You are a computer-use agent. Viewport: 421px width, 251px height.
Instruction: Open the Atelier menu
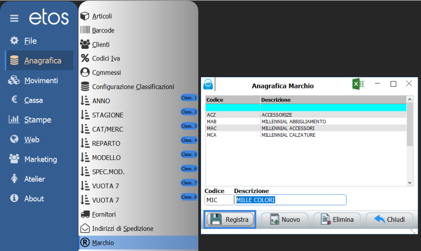click(x=35, y=179)
